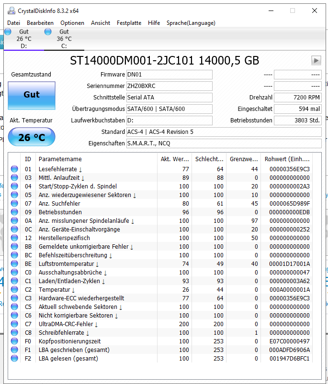Open the Hilfe menu
This screenshot has height=384, width=328.
(154, 23)
